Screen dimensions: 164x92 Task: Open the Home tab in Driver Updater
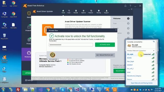(x=63, y=11)
